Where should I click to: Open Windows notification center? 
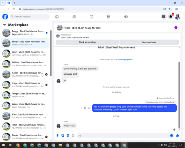point(180,145)
